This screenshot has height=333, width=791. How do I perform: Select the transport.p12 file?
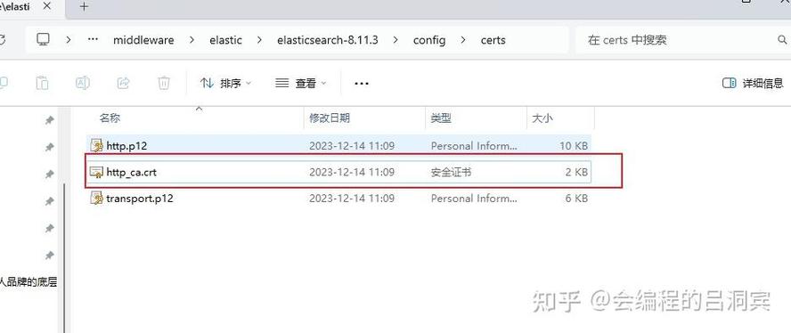tap(339, 199)
